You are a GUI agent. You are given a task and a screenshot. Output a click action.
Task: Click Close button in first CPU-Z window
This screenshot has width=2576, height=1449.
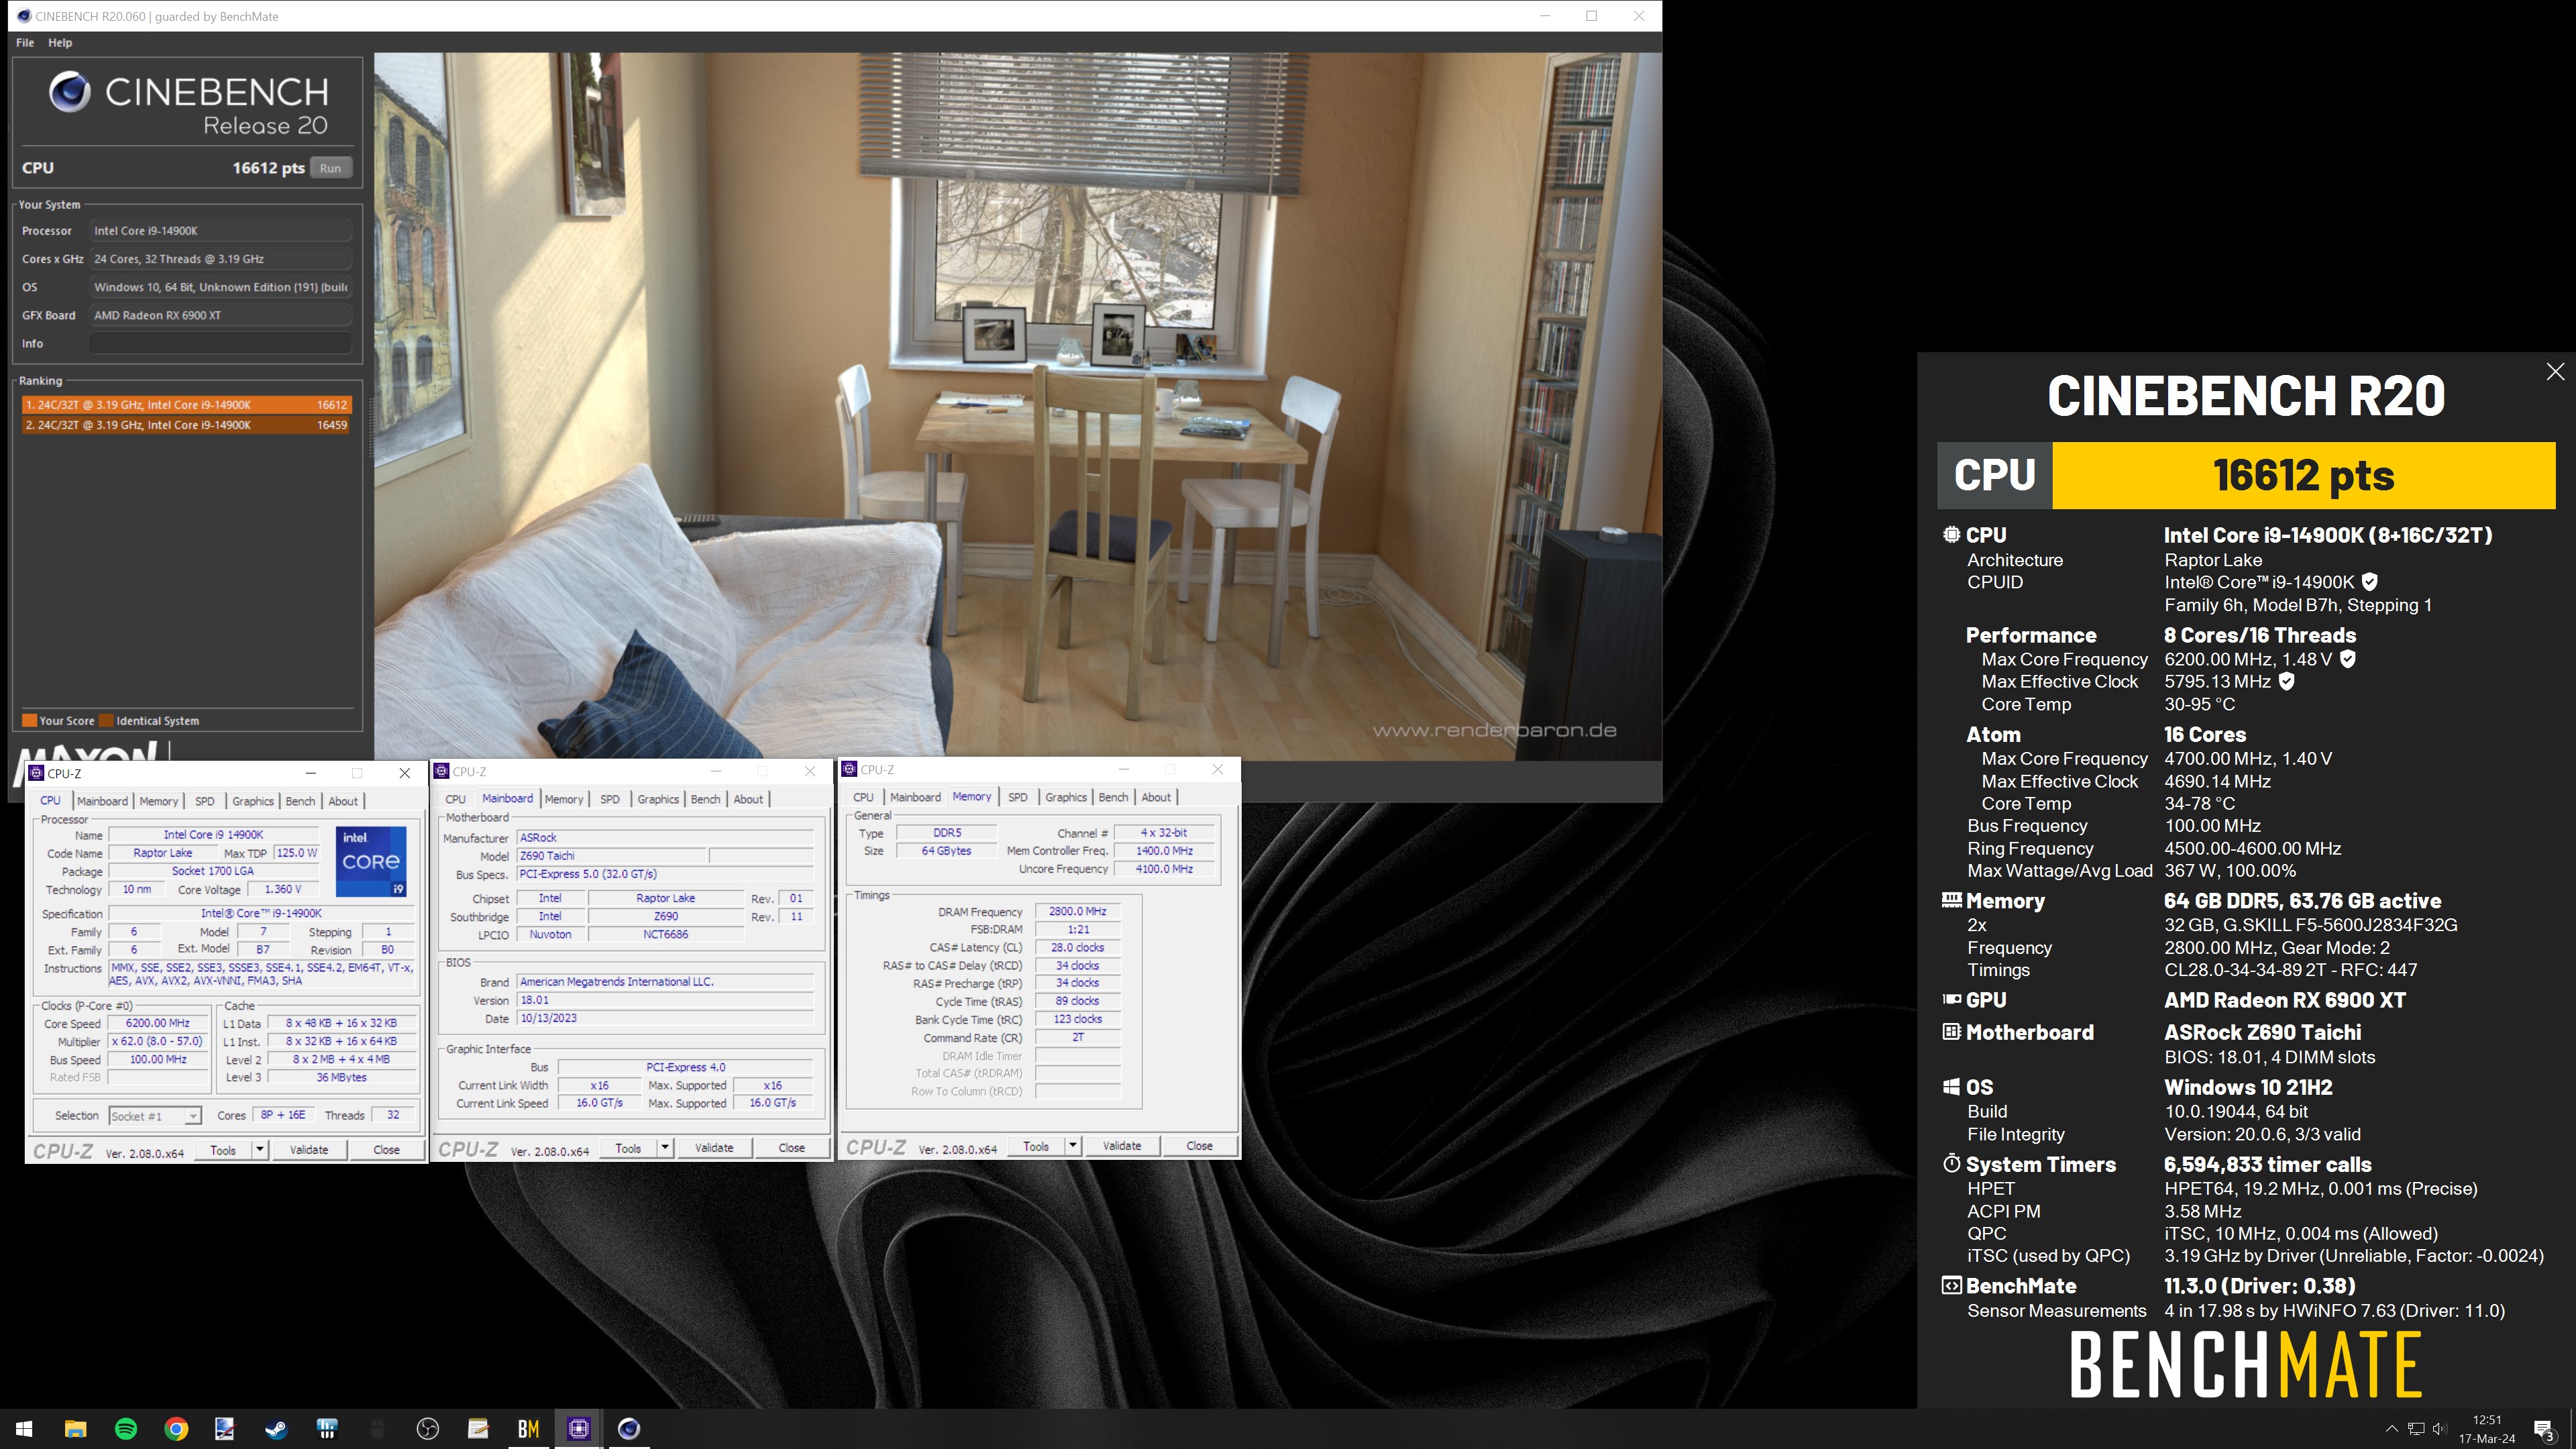387,1149
